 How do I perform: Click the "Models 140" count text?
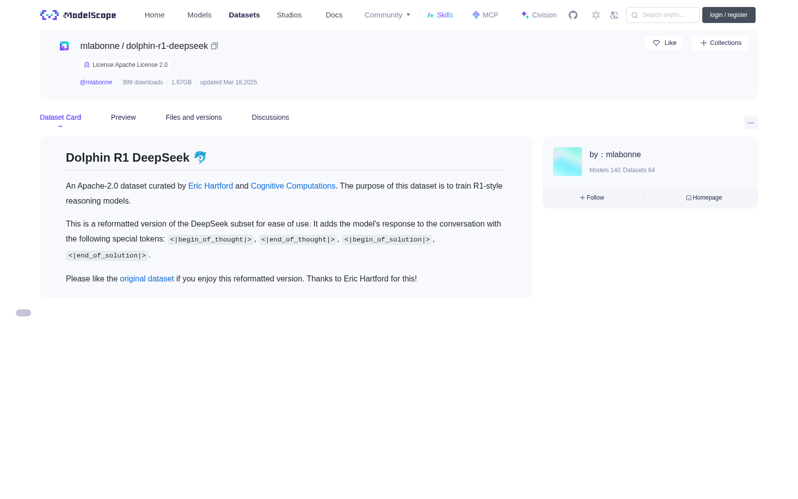point(605,170)
